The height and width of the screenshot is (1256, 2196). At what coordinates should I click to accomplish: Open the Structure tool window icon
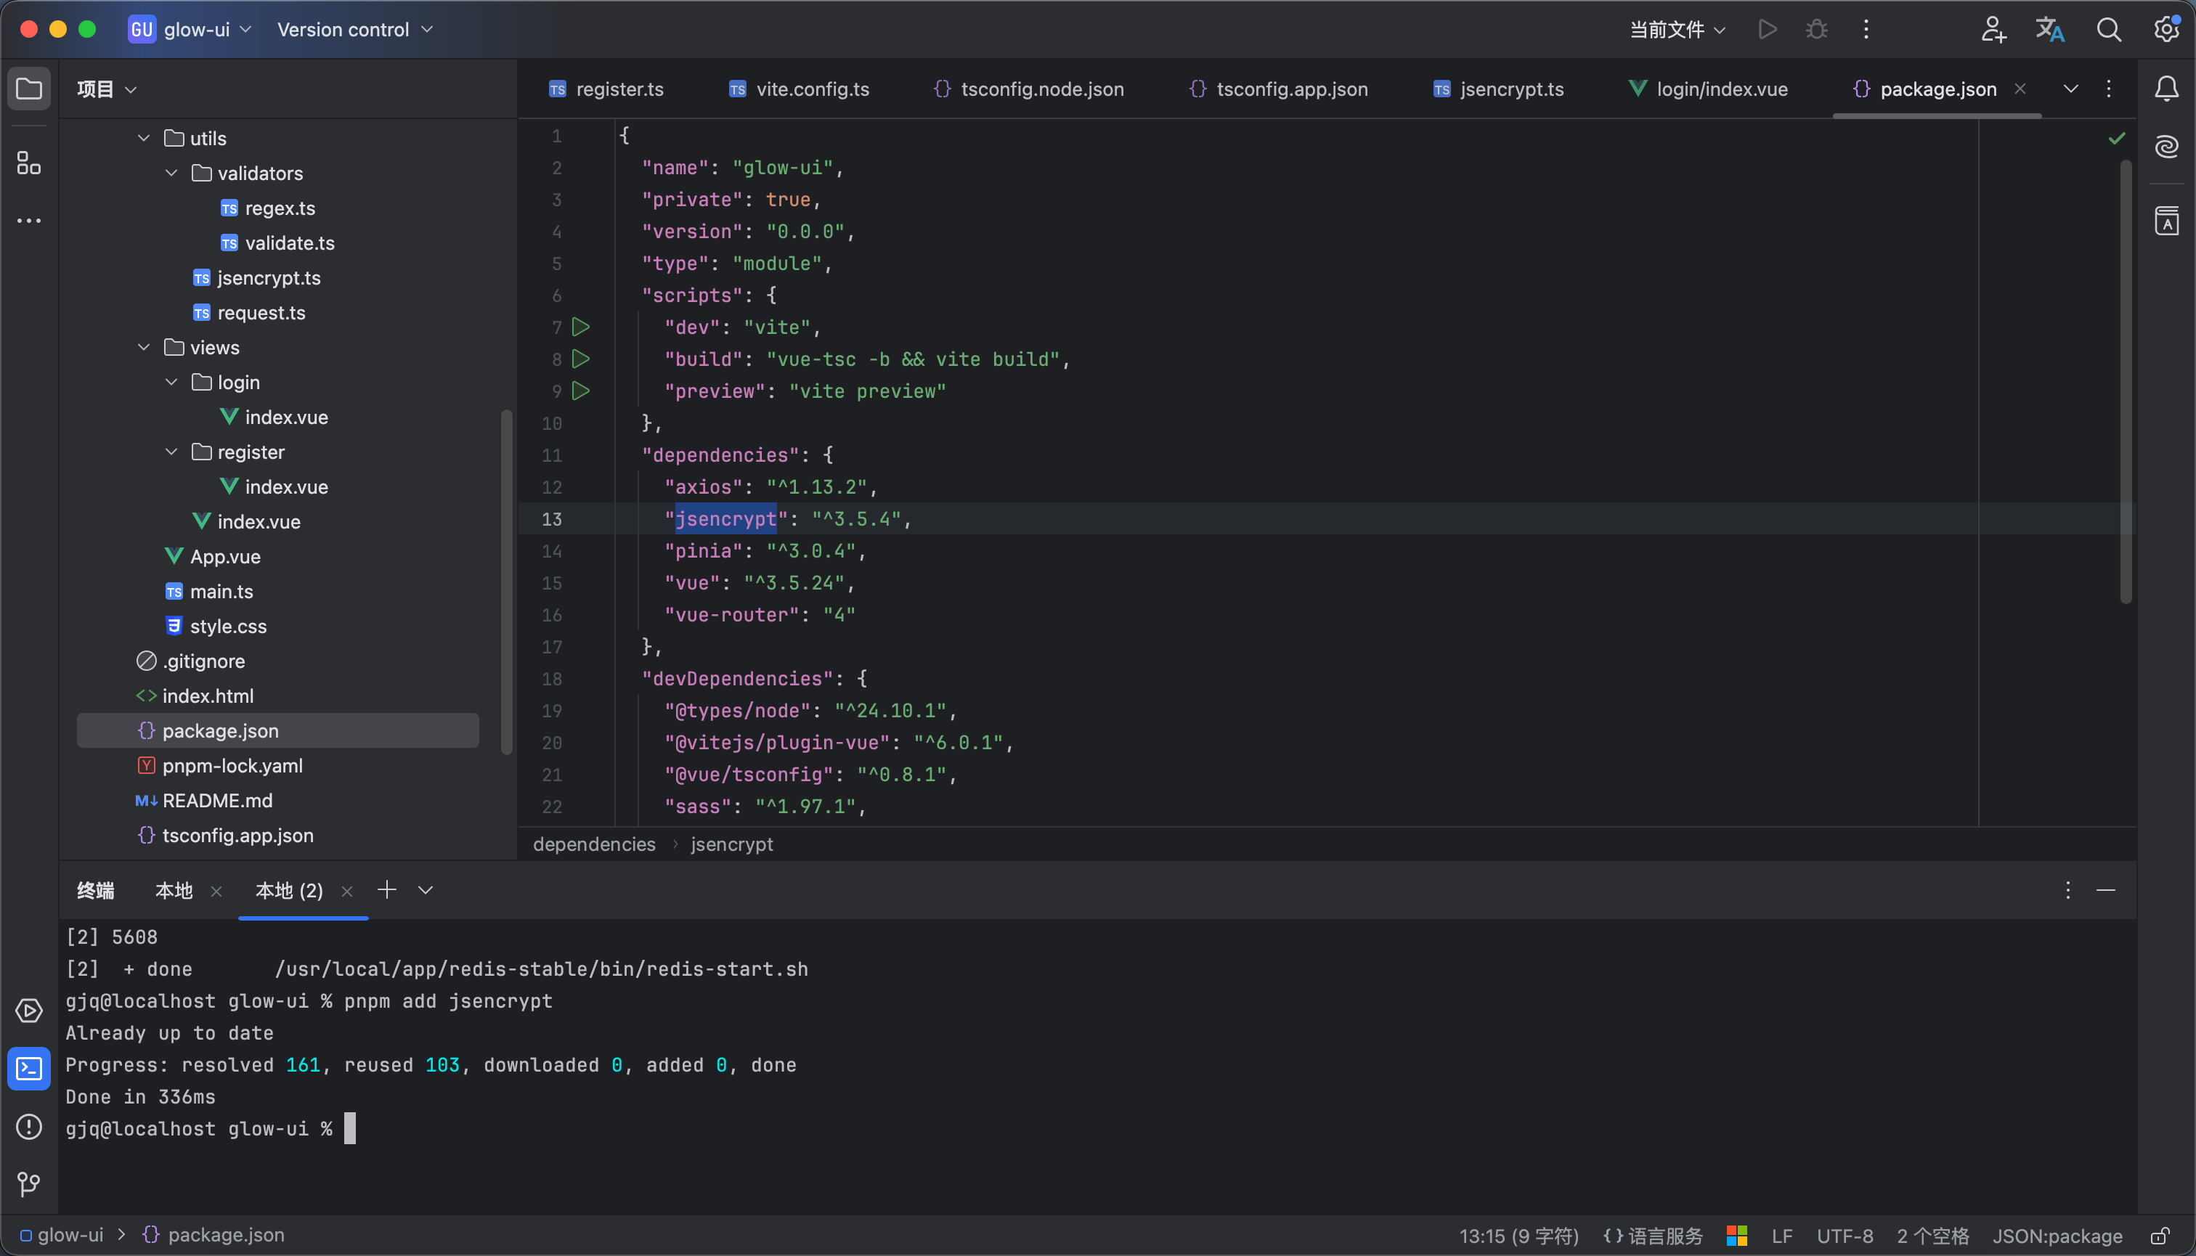28,163
